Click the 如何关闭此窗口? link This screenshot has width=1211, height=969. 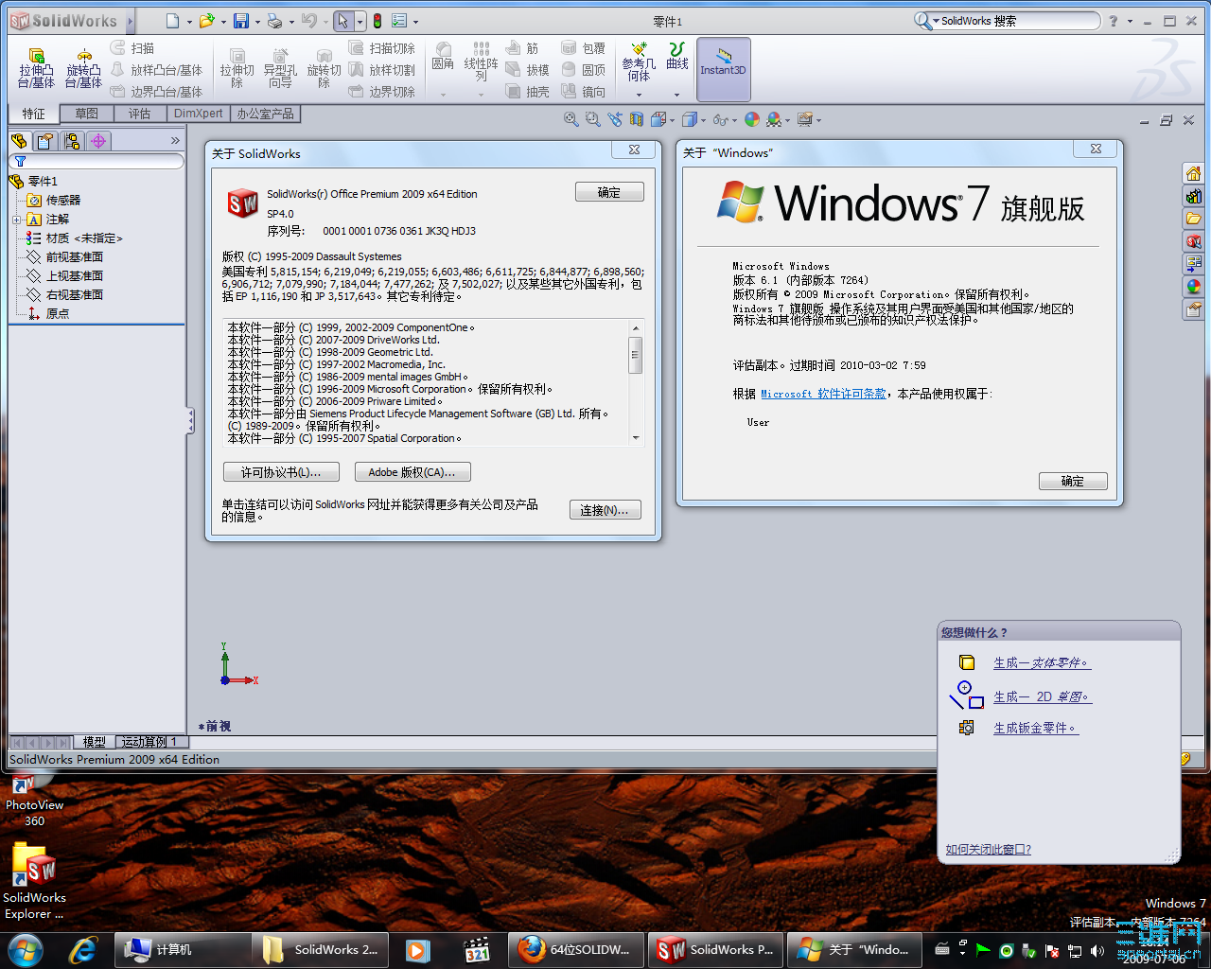[x=989, y=850]
